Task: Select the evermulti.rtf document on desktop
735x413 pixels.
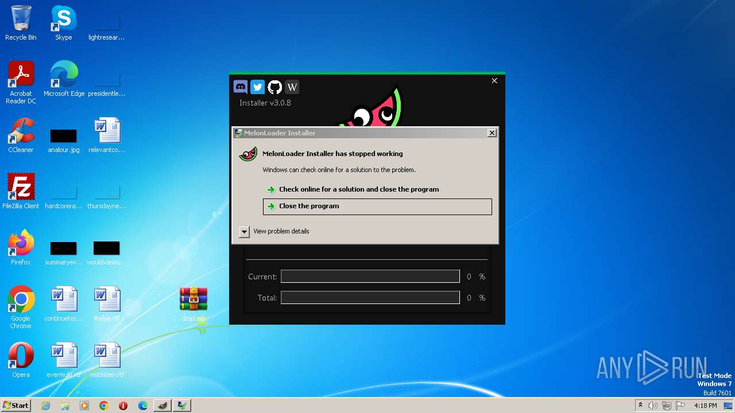Action: click(64, 360)
